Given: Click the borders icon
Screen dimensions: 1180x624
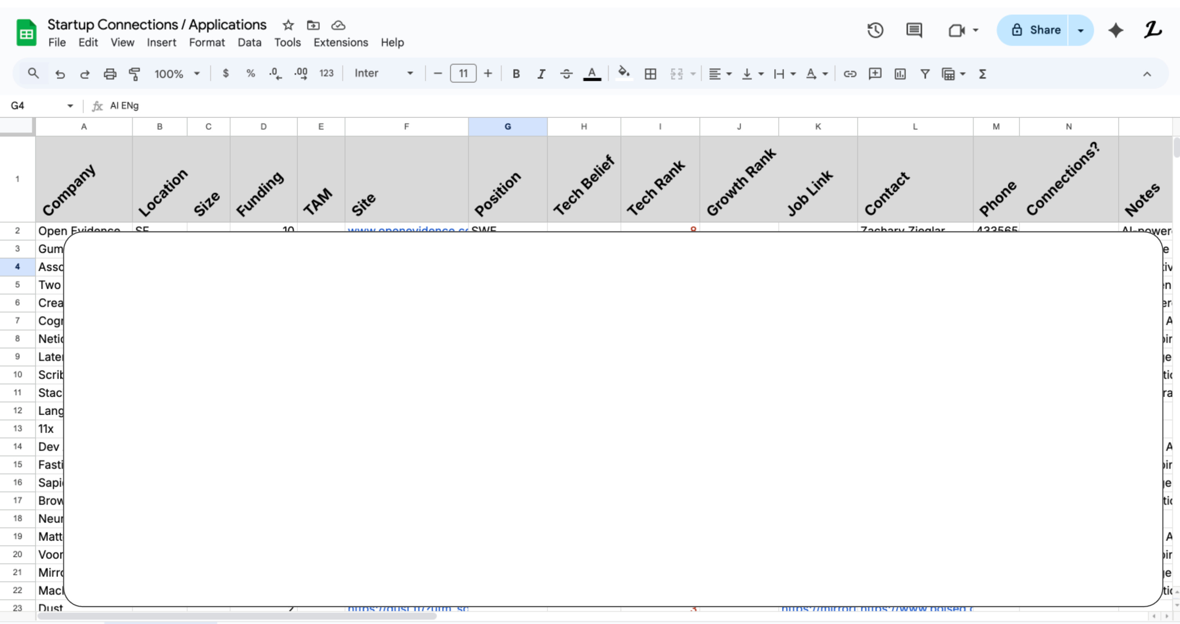Looking at the screenshot, I should 650,74.
